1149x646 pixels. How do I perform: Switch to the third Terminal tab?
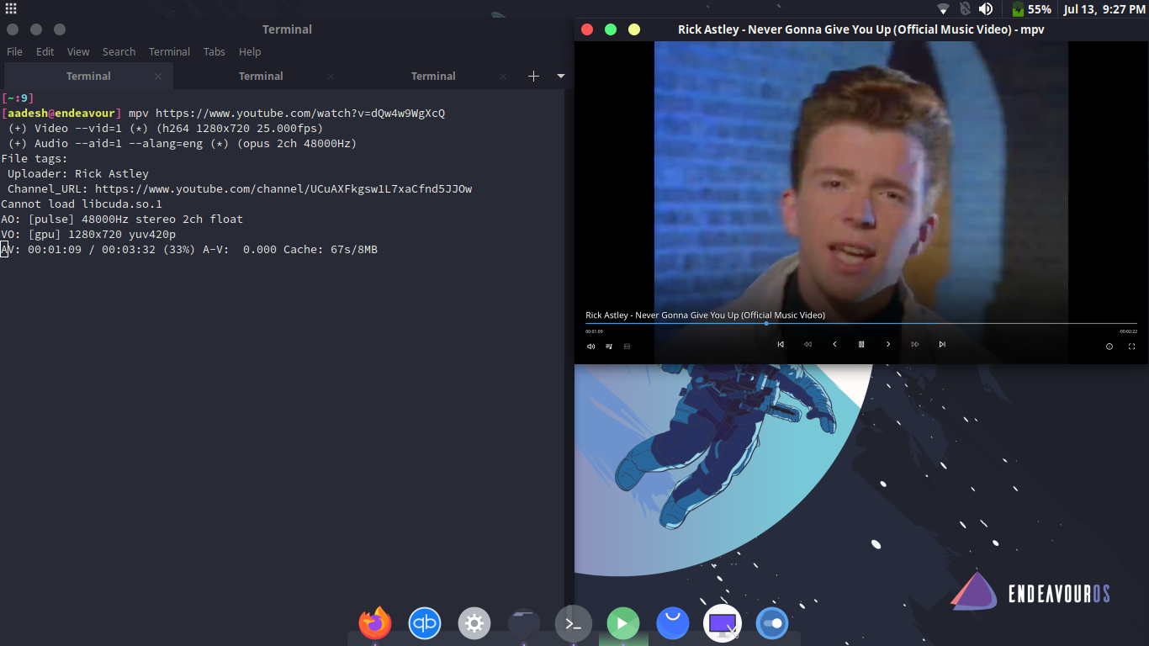click(x=433, y=76)
